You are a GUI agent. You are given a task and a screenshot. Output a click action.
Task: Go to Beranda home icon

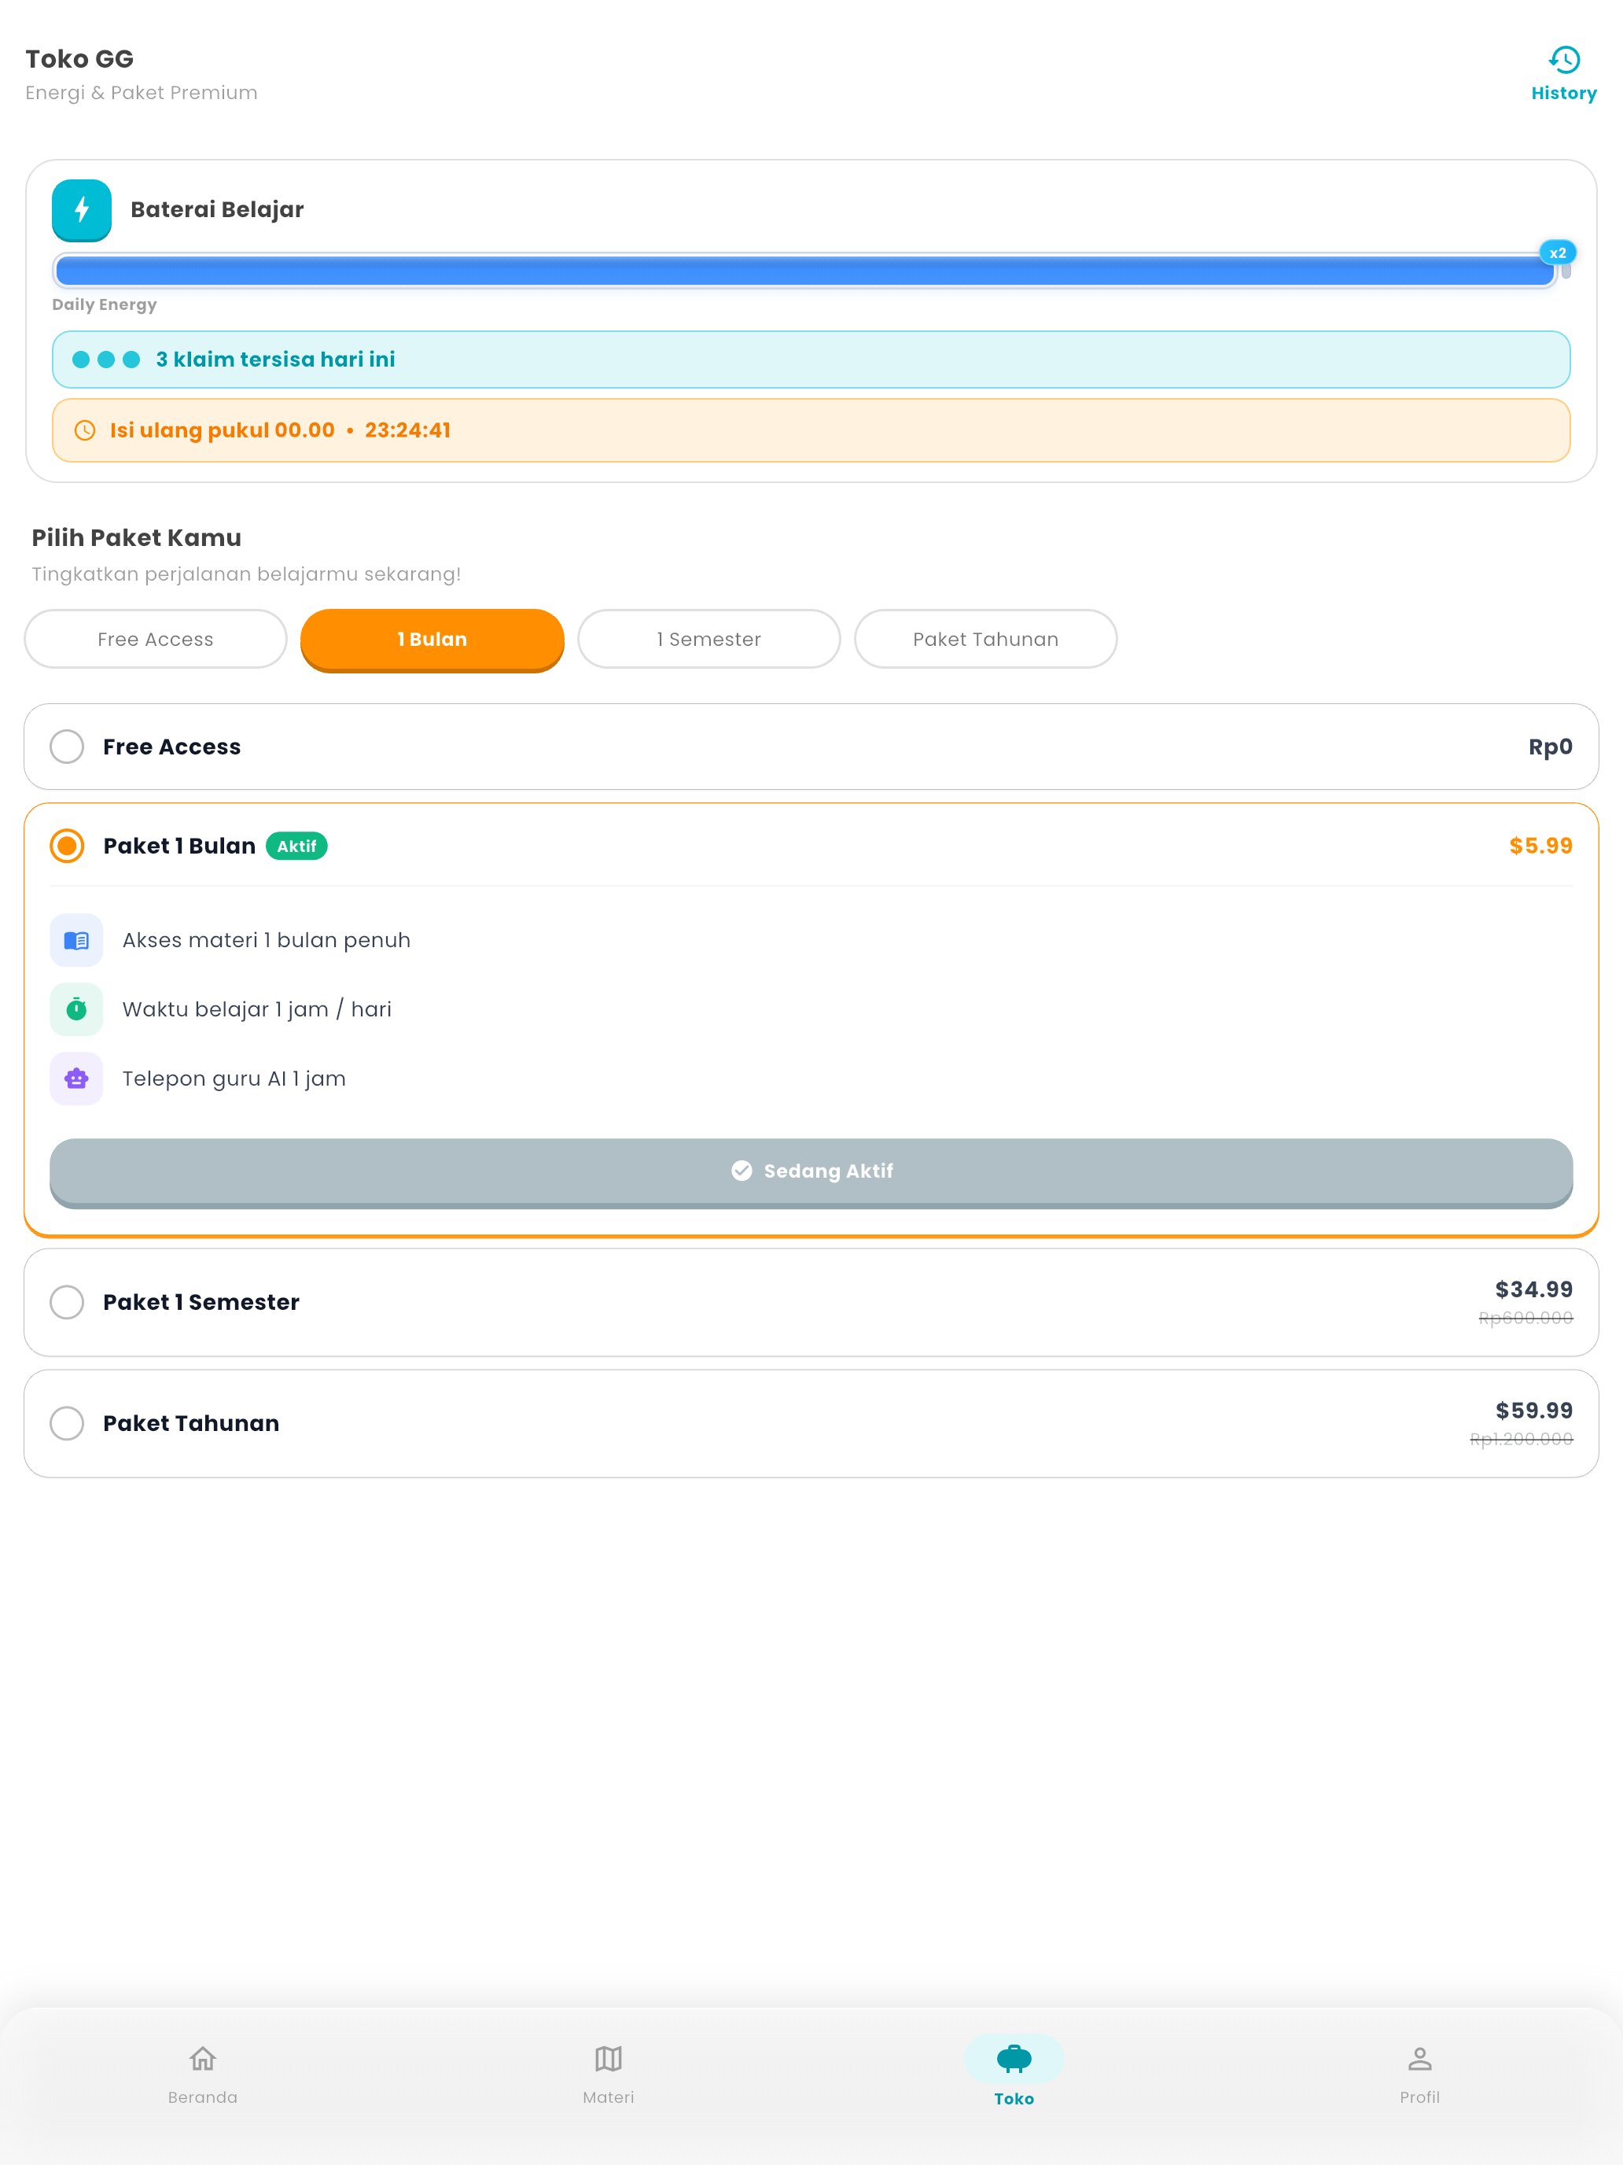203,2058
